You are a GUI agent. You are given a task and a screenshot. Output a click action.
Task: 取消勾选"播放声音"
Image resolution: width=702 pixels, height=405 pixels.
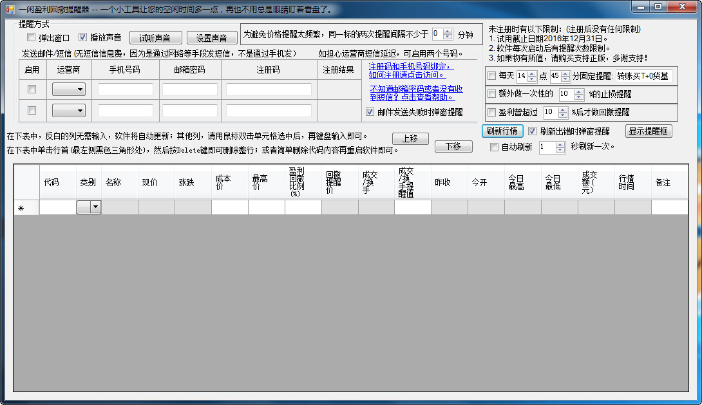point(82,37)
